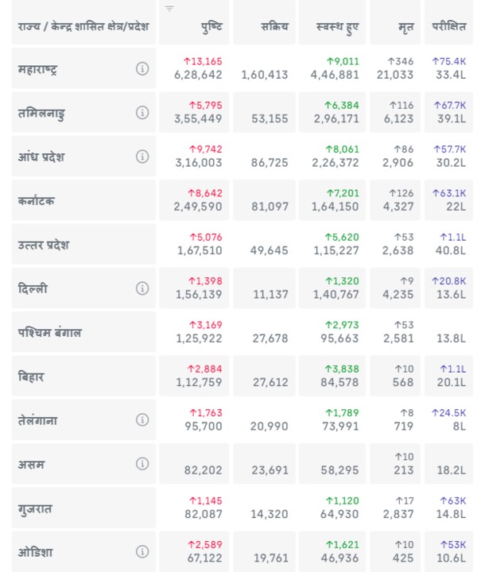Click the info icon in the दिल्ली row
The height and width of the screenshot is (572, 477).
[142, 288]
